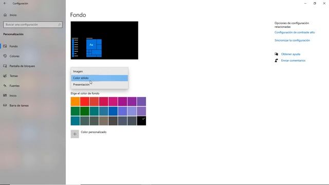Open Barra de tareas via its taskbar icon
Screen dimensions: 329x185
(x=5, y=105)
